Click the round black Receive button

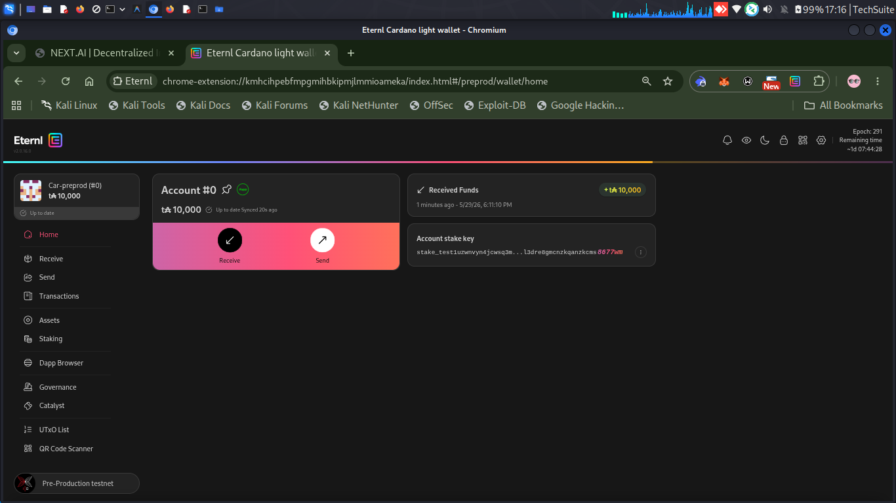click(230, 240)
